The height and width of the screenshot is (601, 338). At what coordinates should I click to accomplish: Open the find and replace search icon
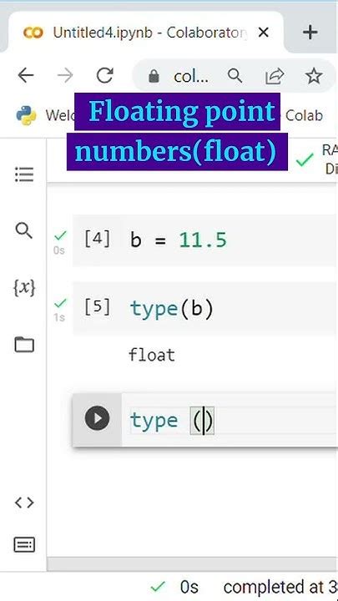tap(23, 230)
